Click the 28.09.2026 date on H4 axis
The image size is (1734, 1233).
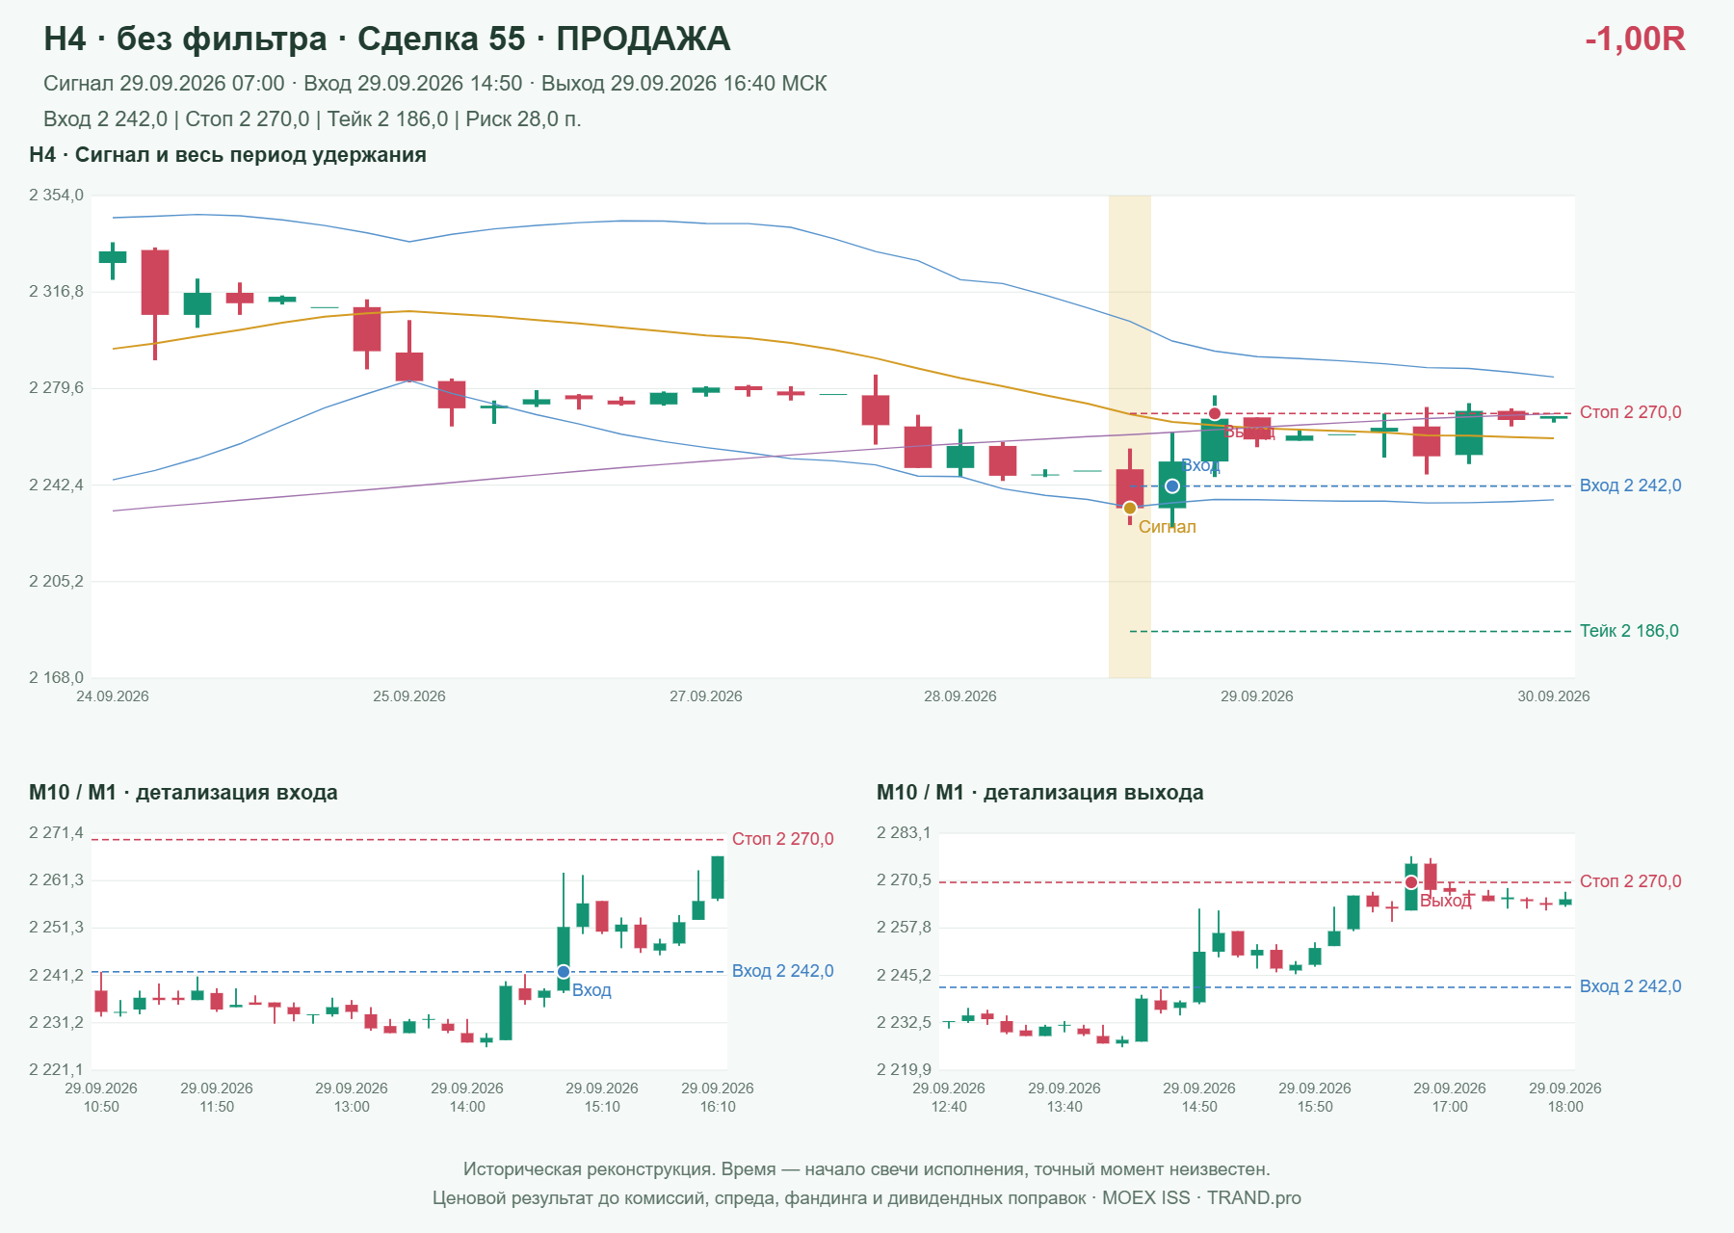960,696
